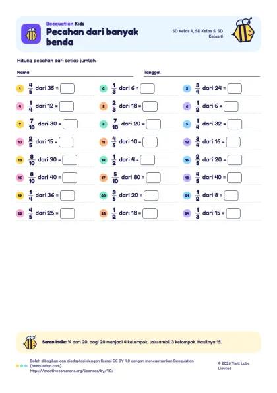Select blue number 9 question badge
The image size is (277, 393).
tap(187, 124)
